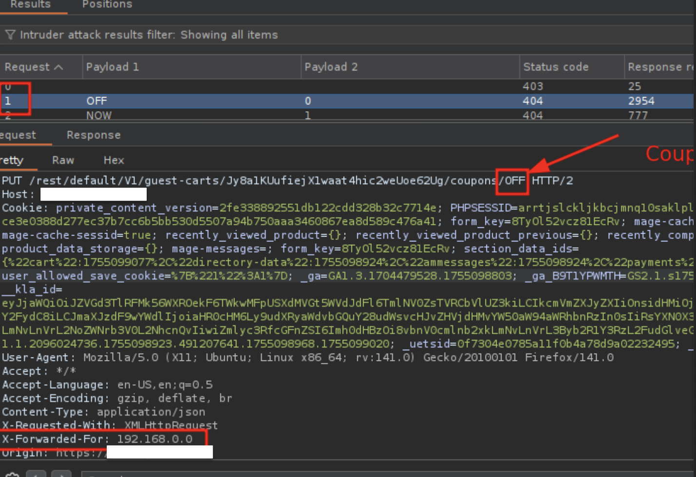The image size is (696, 477).
Task: Sort by Payload 1 column header
Action: tap(113, 67)
